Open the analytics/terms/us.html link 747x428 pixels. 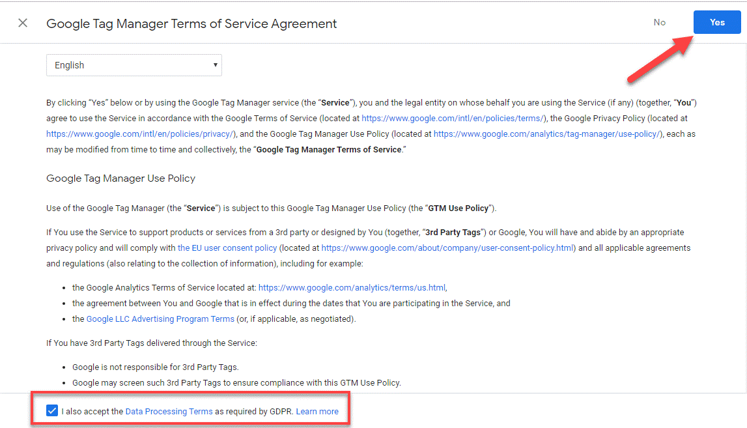(x=352, y=287)
